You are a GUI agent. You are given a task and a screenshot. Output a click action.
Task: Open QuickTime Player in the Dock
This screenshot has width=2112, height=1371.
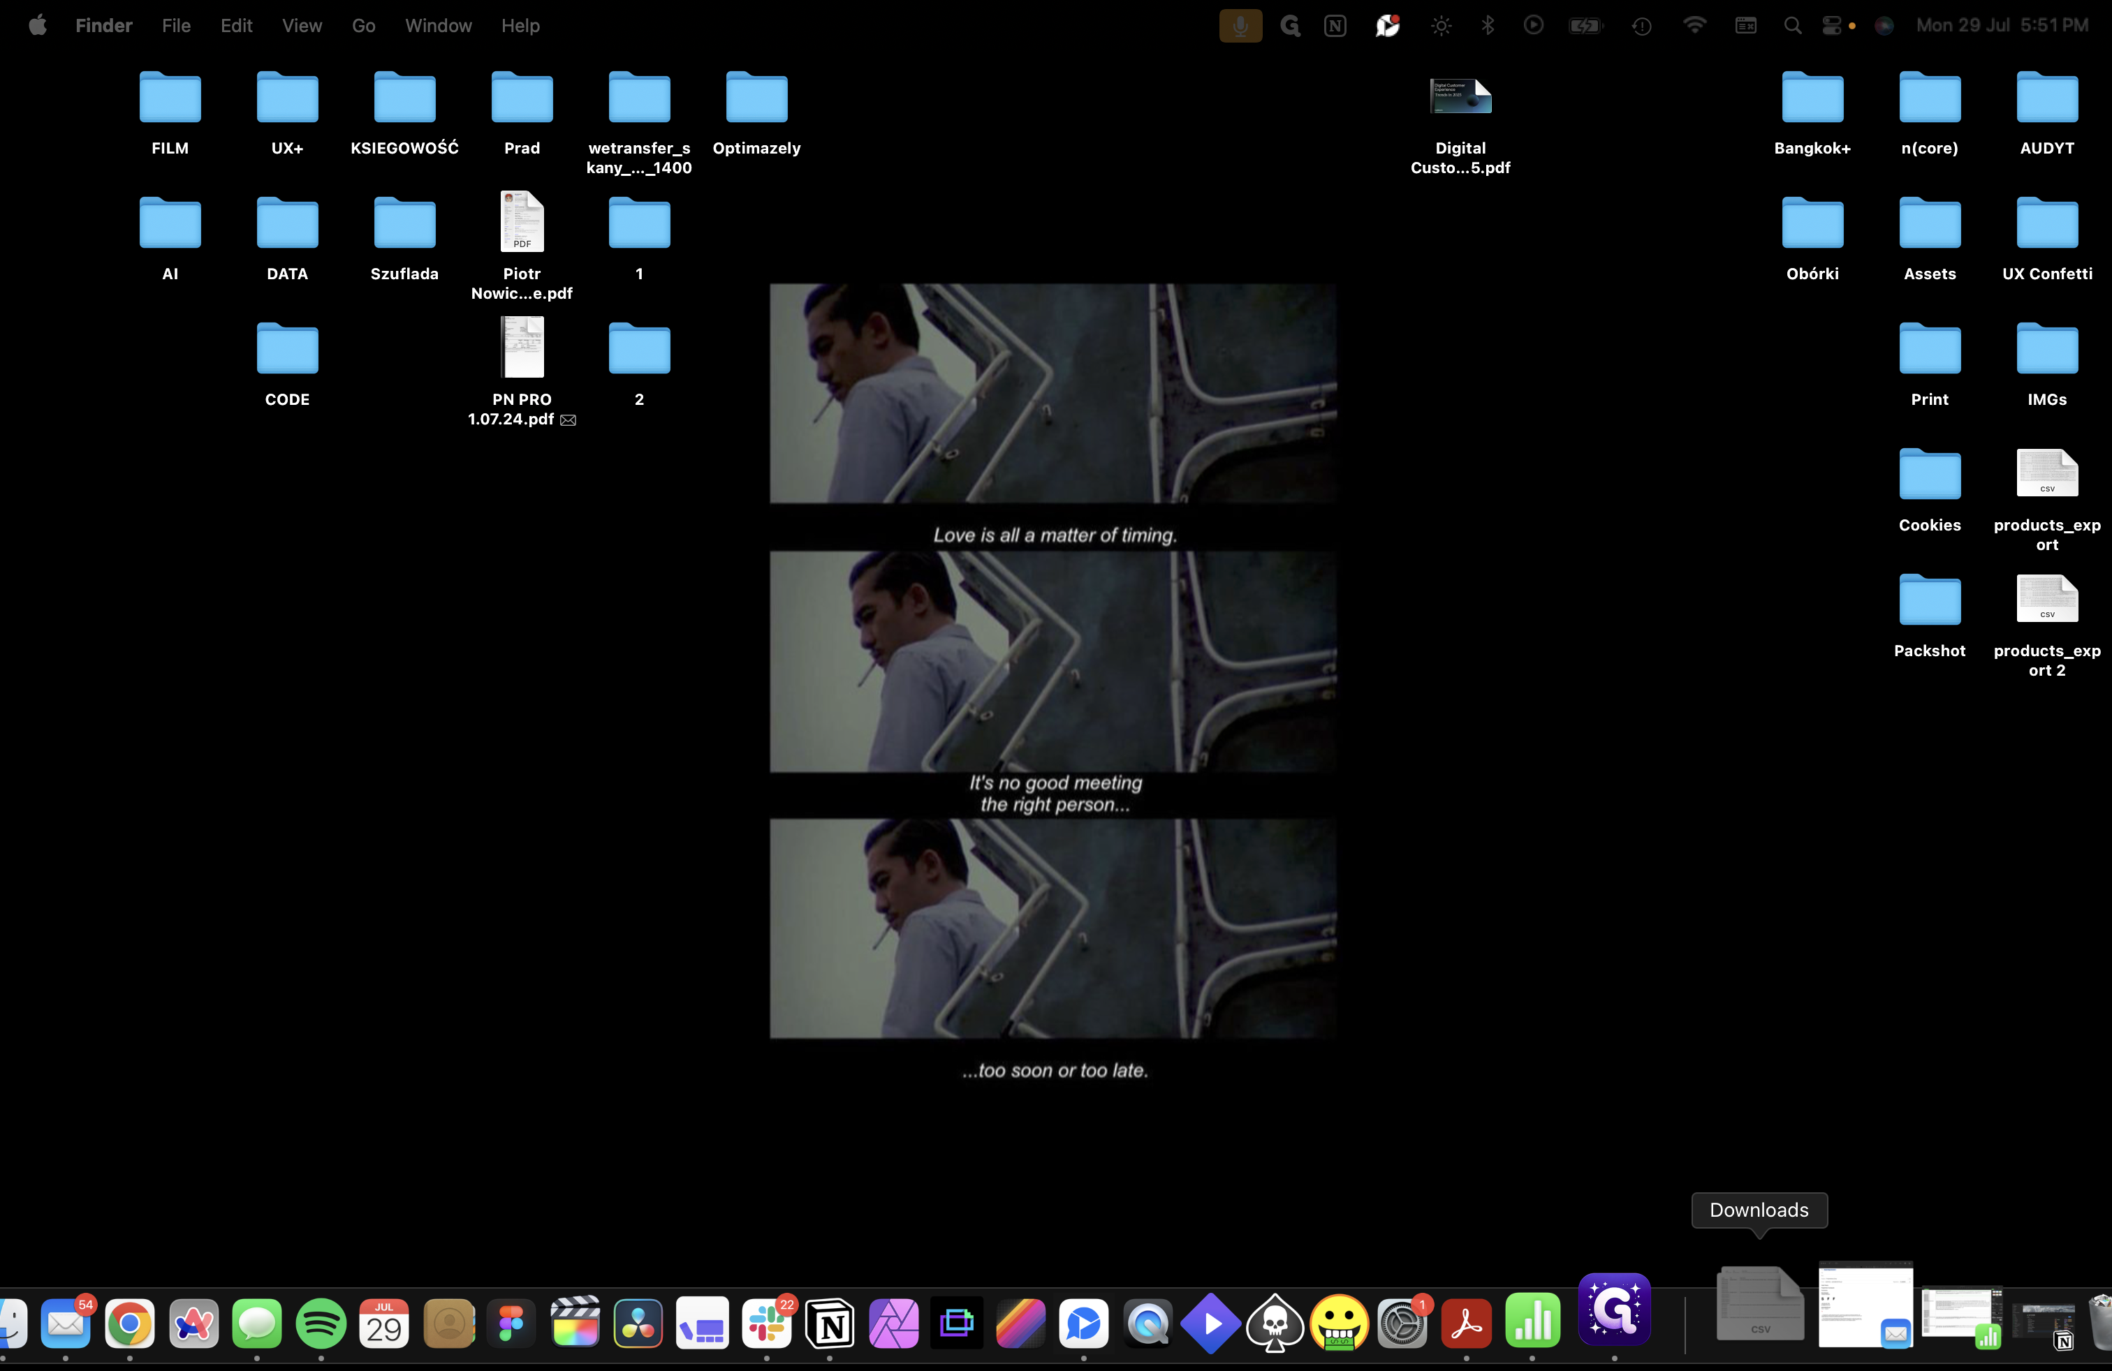click(1147, 1323)
